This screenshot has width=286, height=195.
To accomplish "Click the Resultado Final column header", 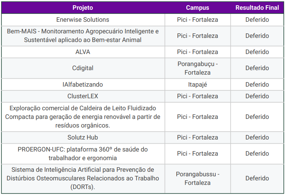I will 257,7.
